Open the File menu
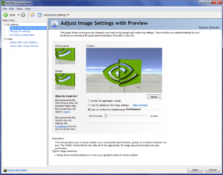 [5, 9]
